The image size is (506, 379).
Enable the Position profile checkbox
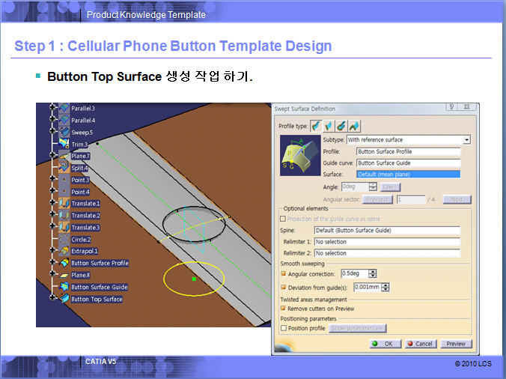[284, 328]
